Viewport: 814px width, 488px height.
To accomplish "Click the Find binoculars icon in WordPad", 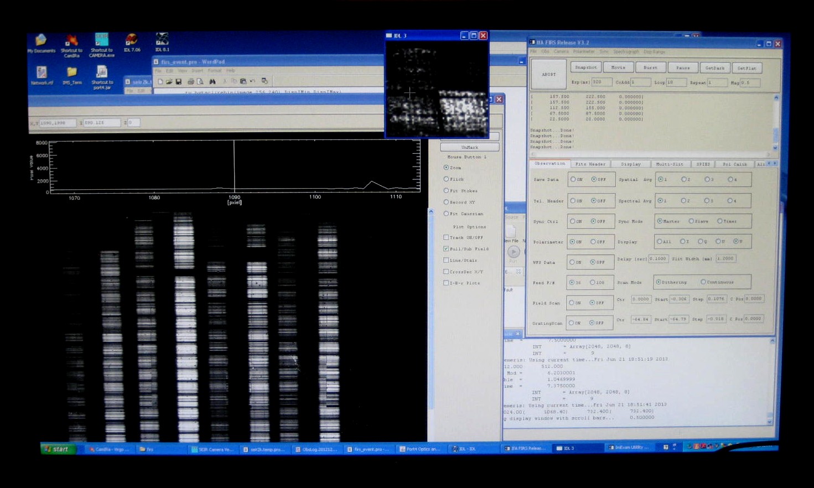I will pyautogui.click(x=212, y=81).
